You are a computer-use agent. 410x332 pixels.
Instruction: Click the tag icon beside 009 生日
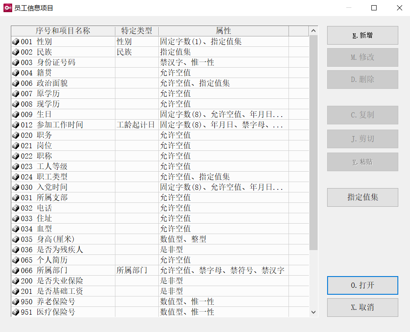[x=15, y=114]
